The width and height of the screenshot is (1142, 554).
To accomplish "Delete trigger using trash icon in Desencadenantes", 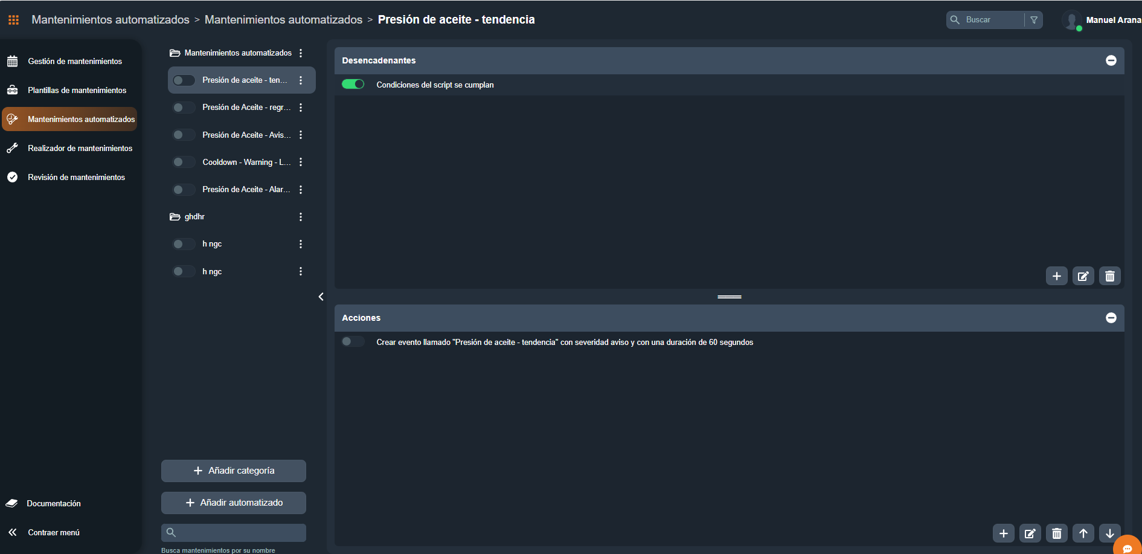I will (x=1109, y=276).
